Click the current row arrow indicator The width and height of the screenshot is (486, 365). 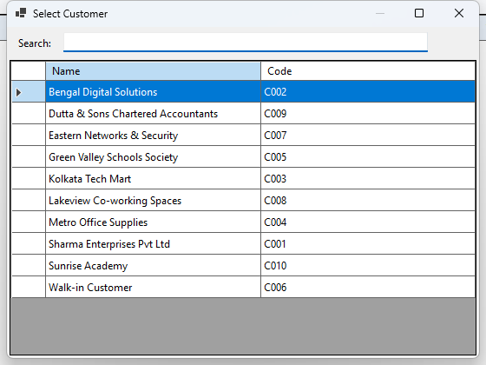click(18, 92)
